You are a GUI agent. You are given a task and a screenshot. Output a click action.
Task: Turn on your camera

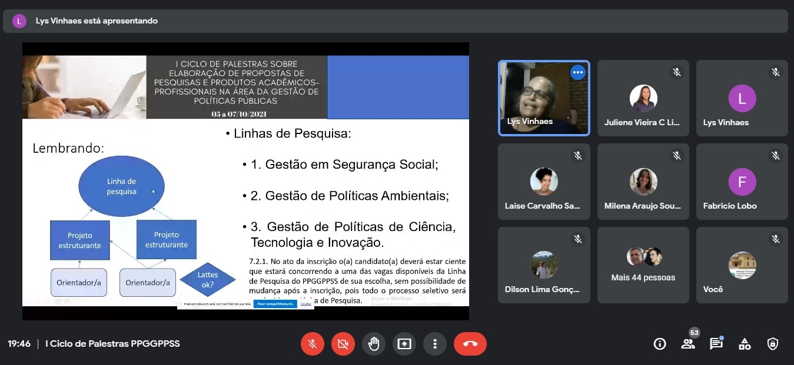[343, 344]
